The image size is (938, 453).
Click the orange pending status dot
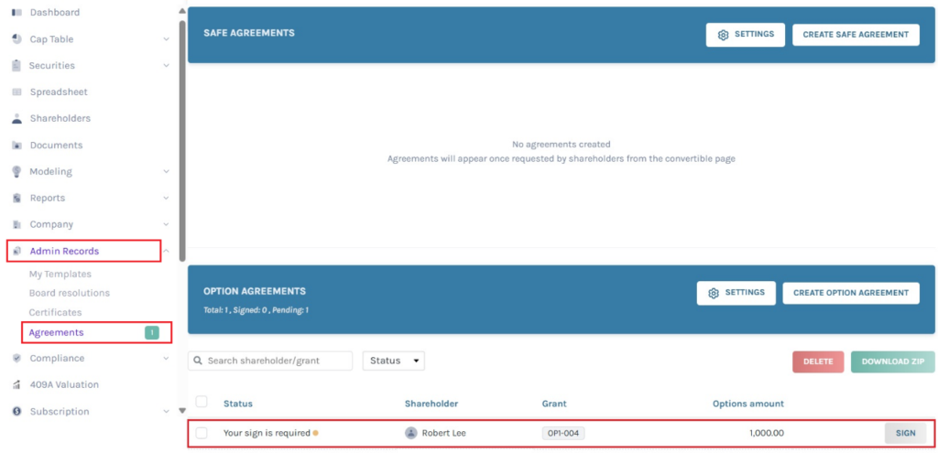[315, 433]
